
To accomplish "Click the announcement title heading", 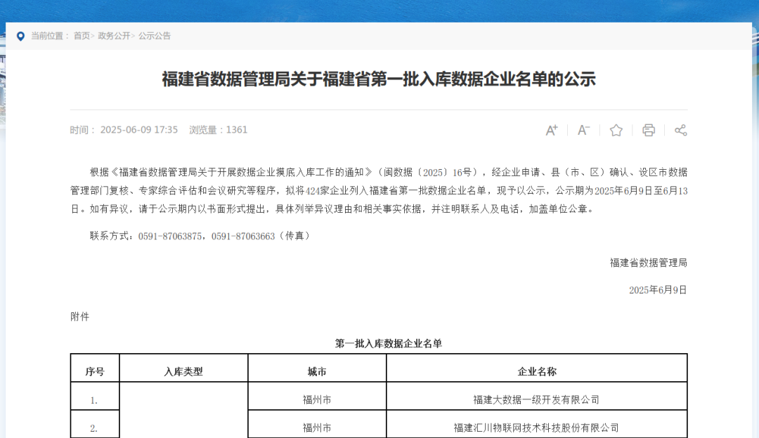I will (379, 79).
